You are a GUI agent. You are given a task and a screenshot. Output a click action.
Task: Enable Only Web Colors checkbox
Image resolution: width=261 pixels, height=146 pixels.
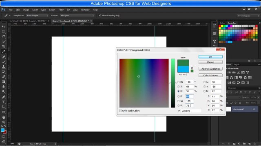click(x=120, y=111)
